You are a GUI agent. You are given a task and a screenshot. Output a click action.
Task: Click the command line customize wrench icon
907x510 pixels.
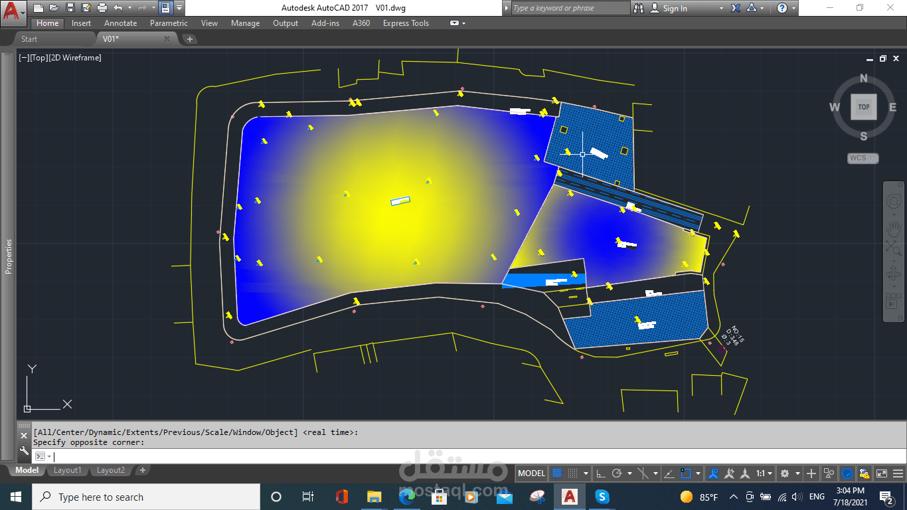23,452
